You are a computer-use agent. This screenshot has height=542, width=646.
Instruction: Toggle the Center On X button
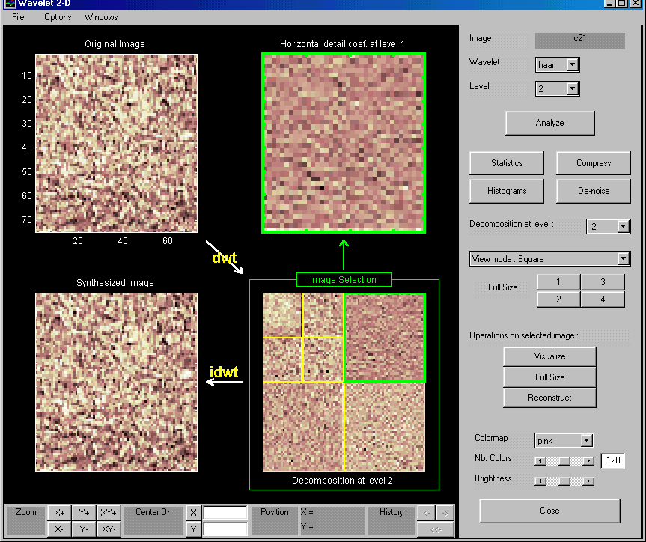click(x=194, y=513)
